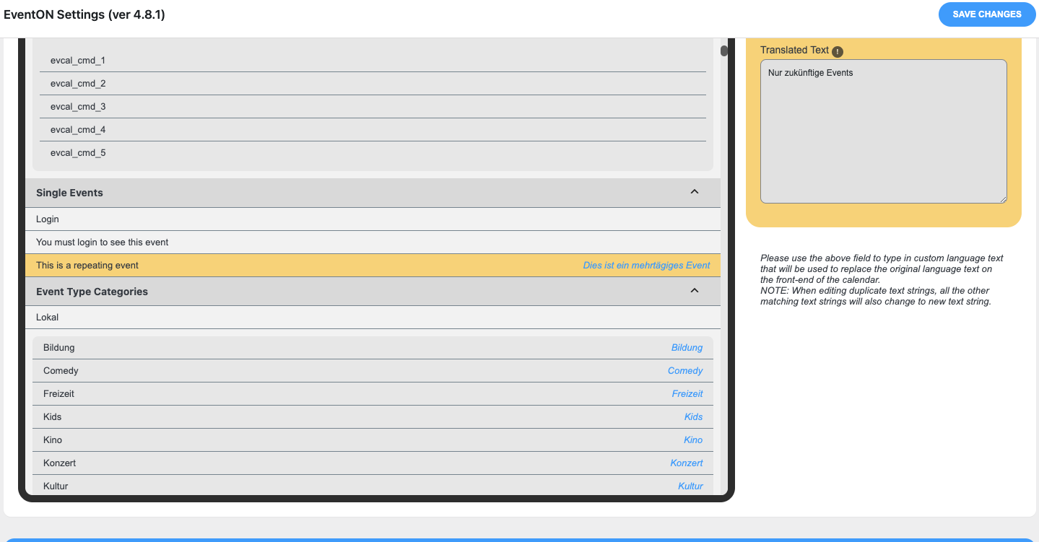Collapse the Single Events section
This screenshot has width=1039, height=542.
(695, 192)
